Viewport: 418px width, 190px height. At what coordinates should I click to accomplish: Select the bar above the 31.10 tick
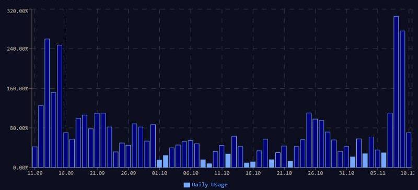click(346, 157)
